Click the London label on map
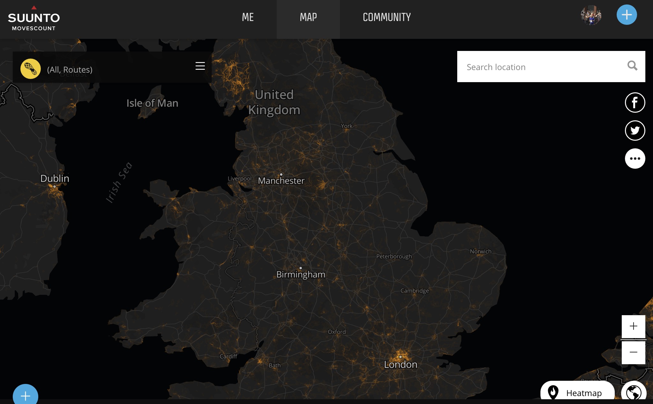Viewport: 653px width, 404px height. coord(400,365)
